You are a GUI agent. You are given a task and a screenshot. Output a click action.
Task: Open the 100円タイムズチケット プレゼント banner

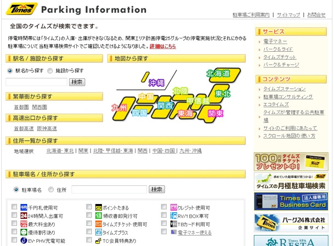[291, 162]
